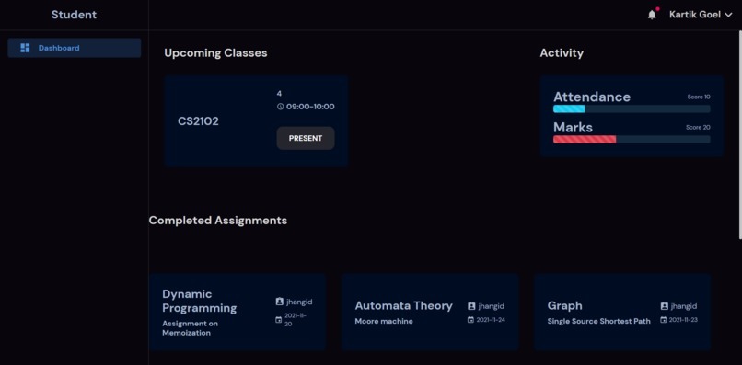Click the Marks label
Screen dimensions: 742x365
click(573, 128)
